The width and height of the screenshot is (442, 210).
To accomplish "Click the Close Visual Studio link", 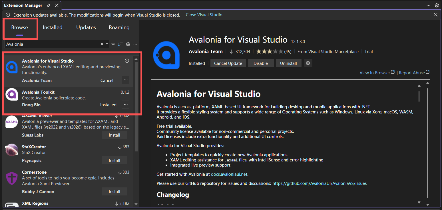I will pyautogui.click(x=204, y=15).
